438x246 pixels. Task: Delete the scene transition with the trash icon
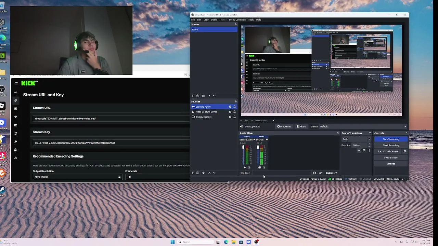364,151
